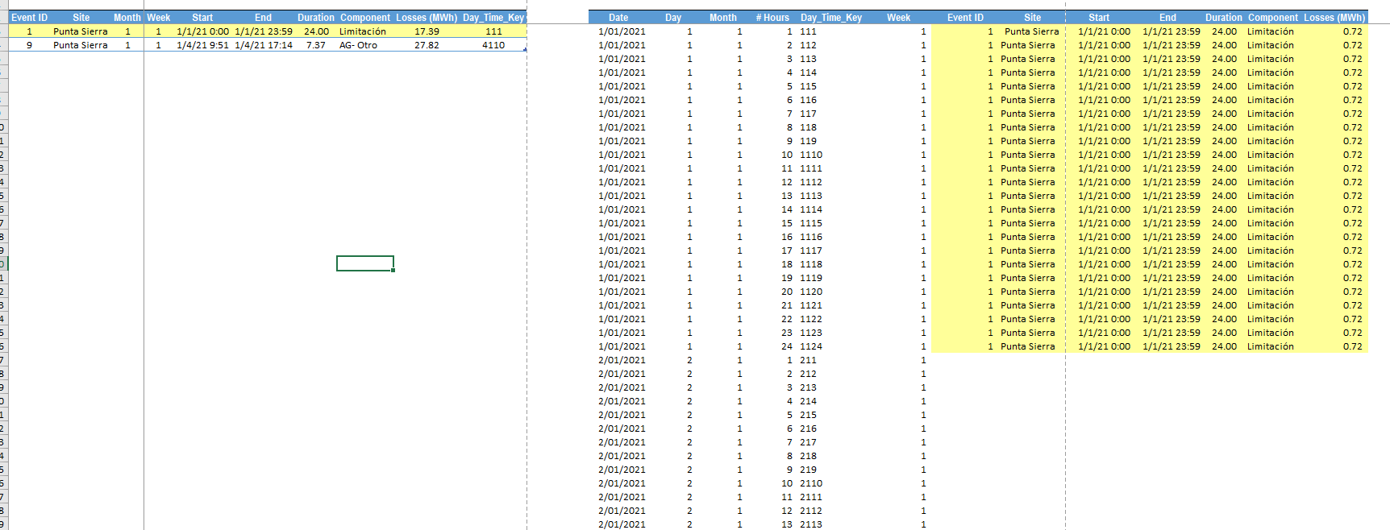Select Day_Time_Key cell 115

[808, 86]
